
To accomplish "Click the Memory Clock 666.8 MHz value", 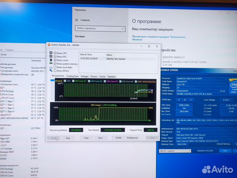I will [182, 144].
